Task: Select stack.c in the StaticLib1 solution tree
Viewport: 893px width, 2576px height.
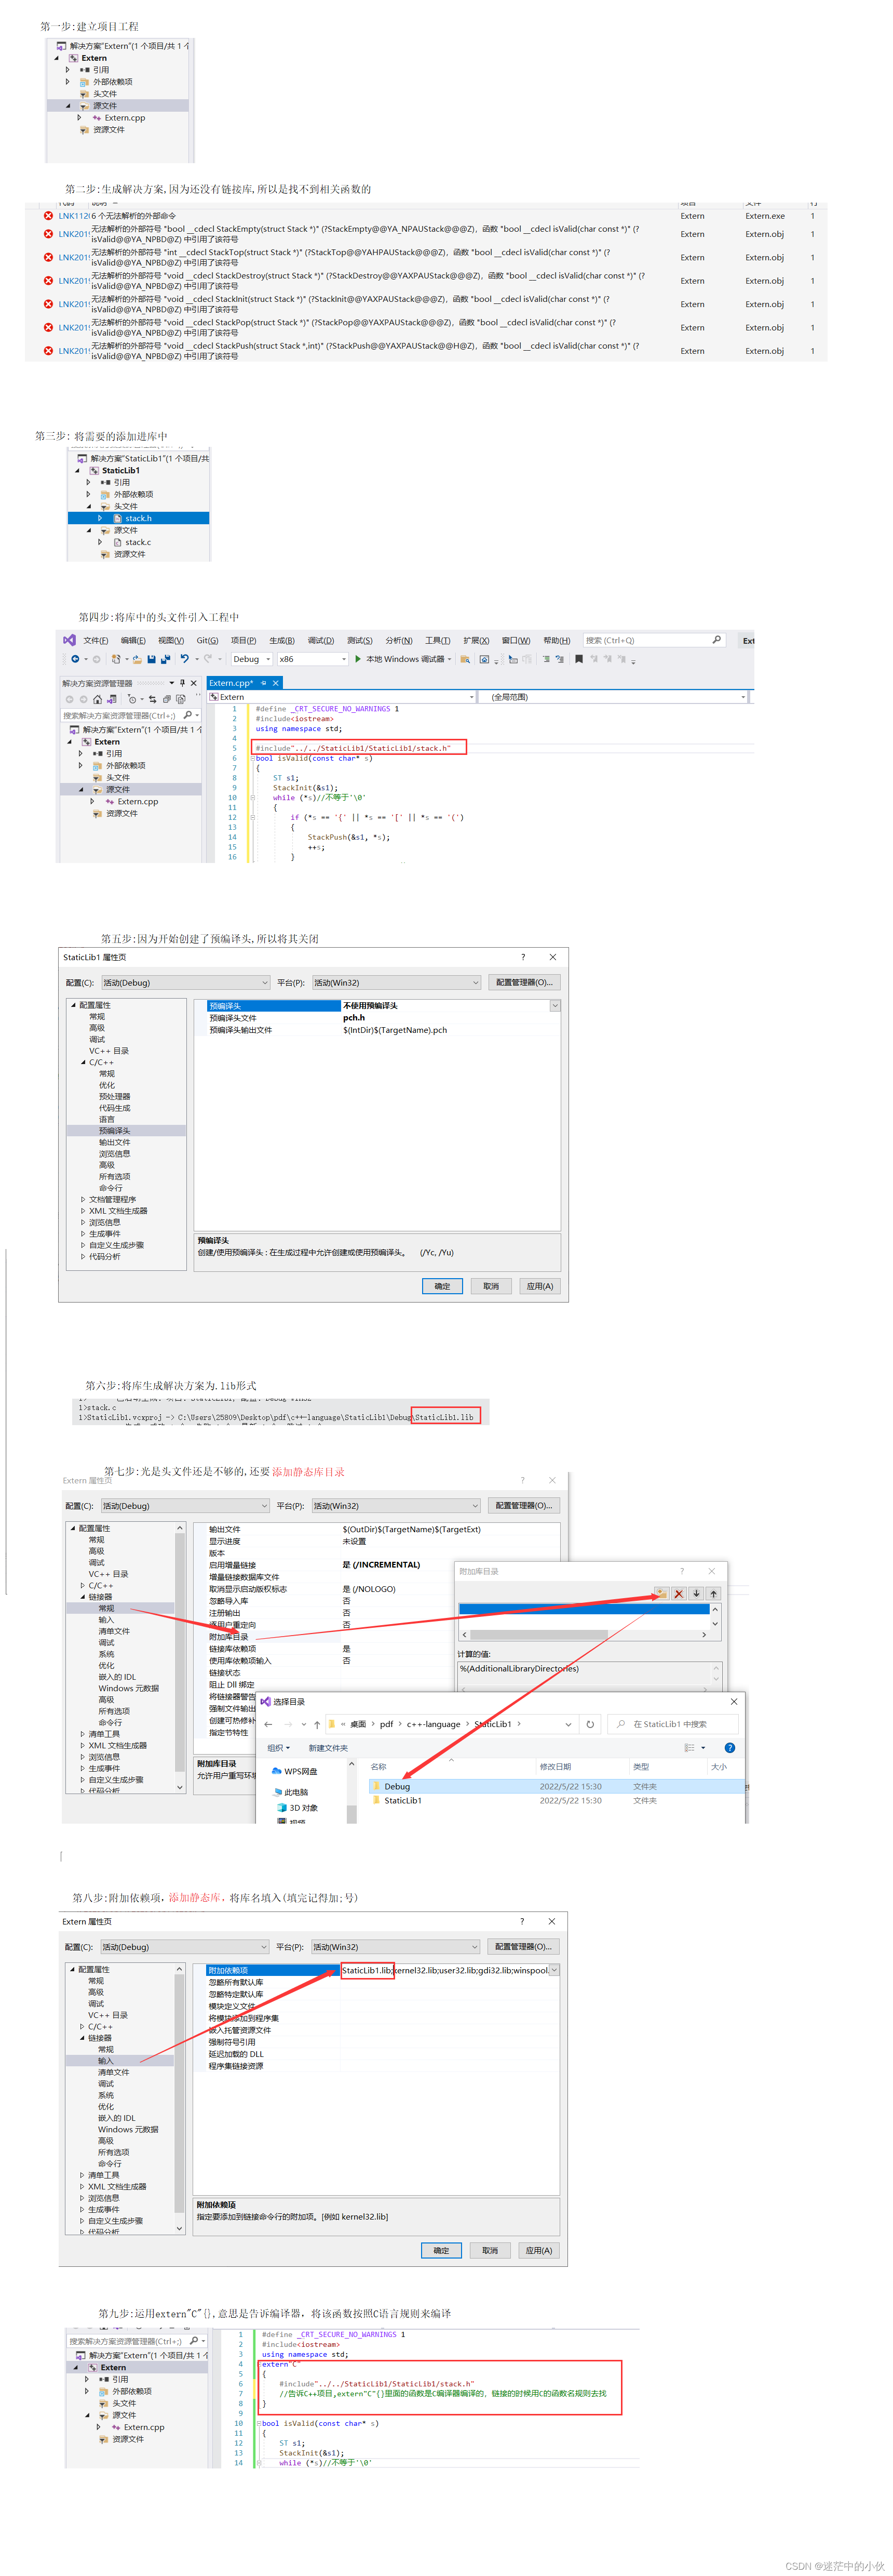Action: tap(138, 542)
